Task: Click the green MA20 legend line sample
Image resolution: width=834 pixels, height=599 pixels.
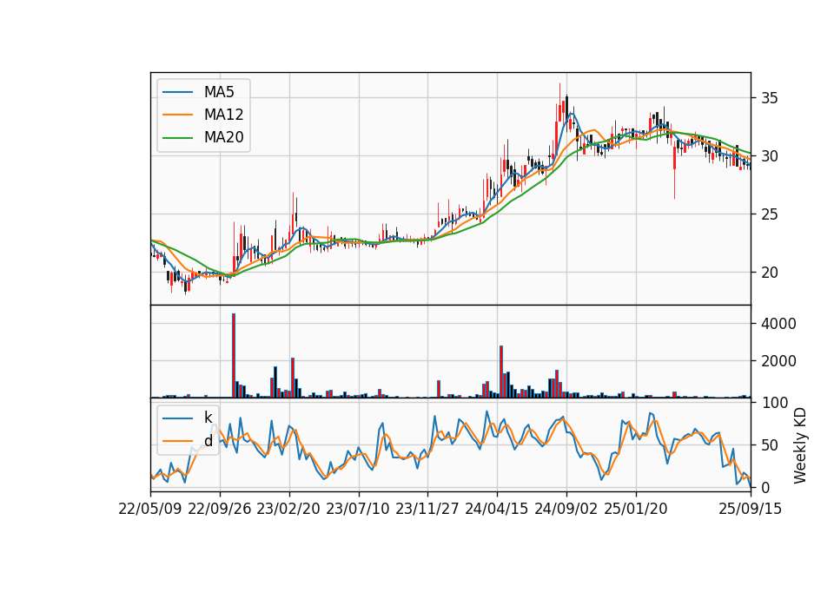Action: [x=177, y=138]
